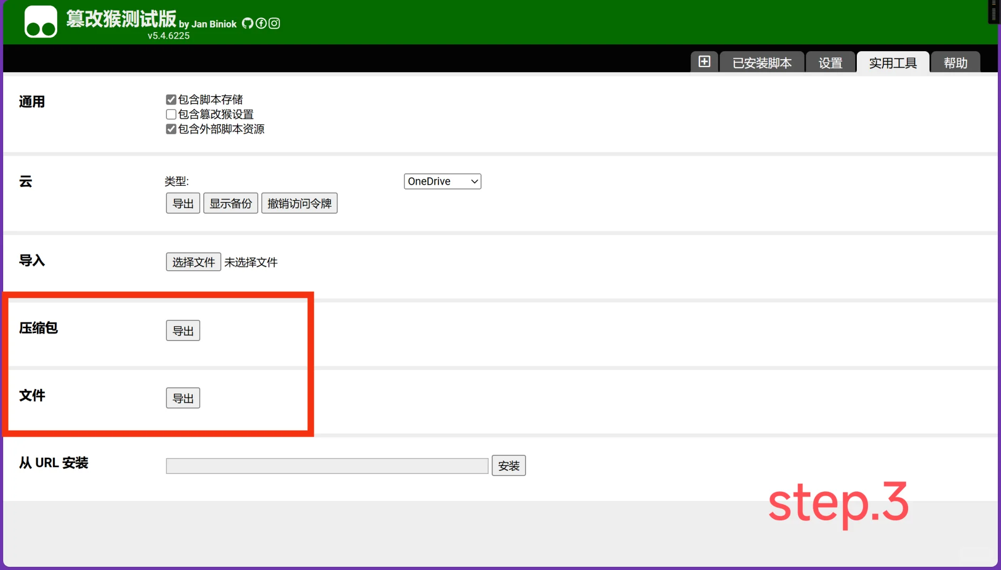The image size is (1001, 570).
Task: Click the 压缩包 section heading
Action: 38,328
